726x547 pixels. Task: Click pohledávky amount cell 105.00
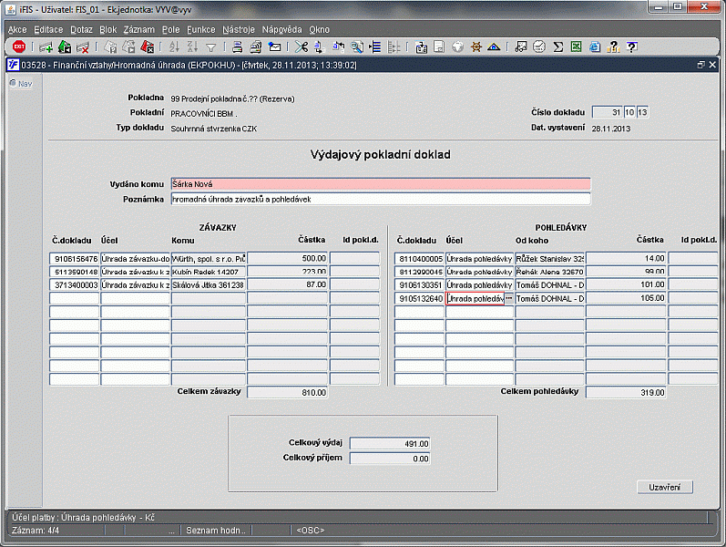[626, 298]
